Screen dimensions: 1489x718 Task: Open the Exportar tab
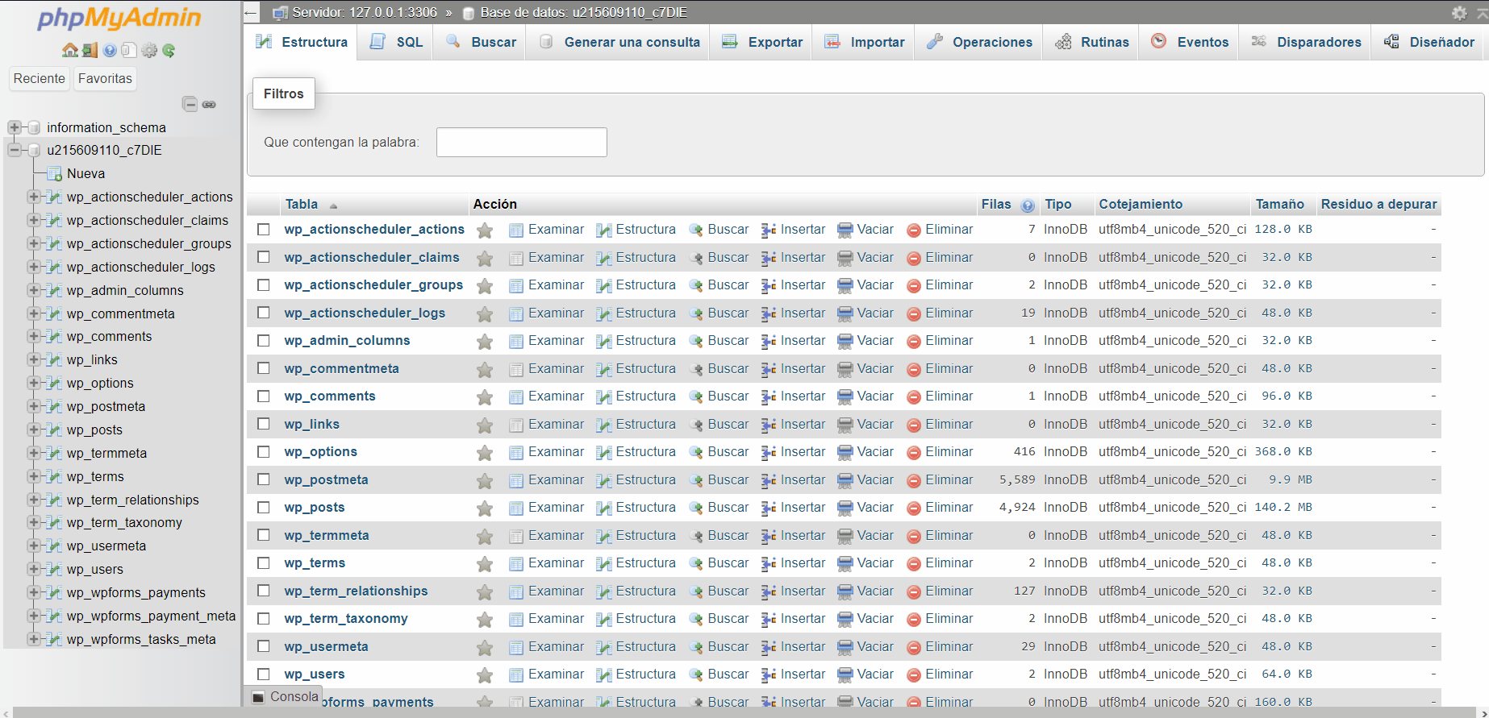[763, 42]
